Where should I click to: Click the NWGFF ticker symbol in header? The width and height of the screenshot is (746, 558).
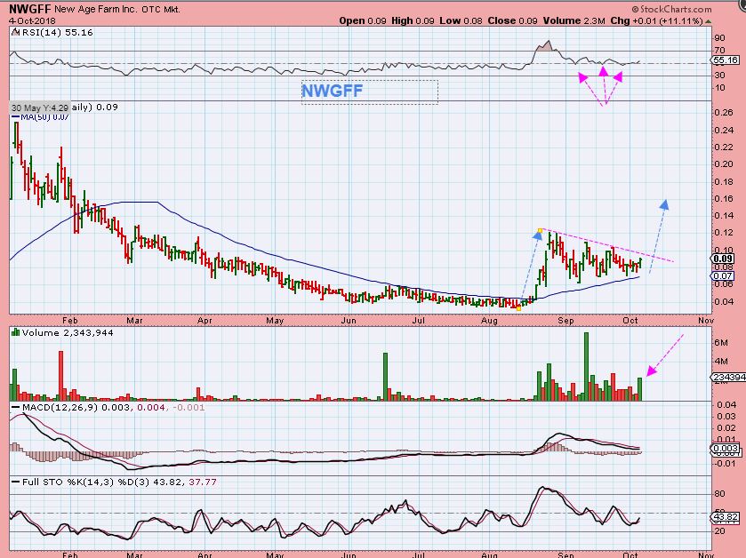[x=29, y=9]
